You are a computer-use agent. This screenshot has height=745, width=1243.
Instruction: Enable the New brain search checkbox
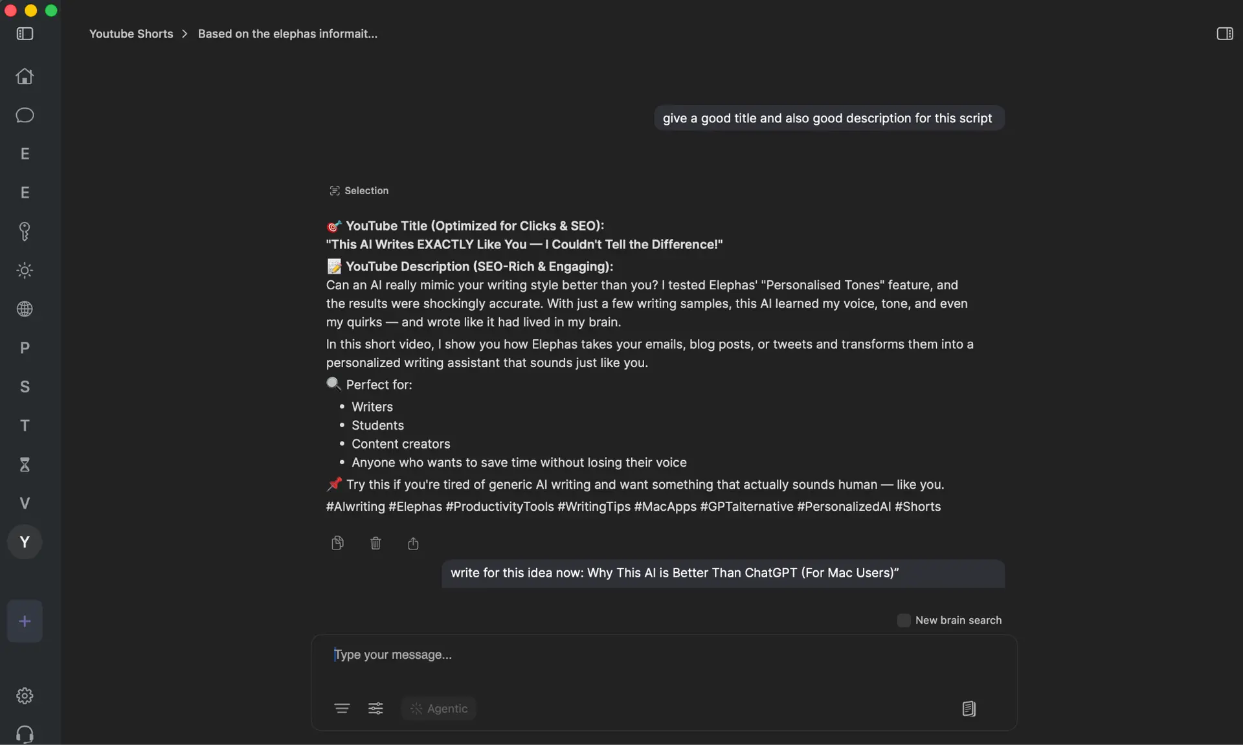pos(904,620)
